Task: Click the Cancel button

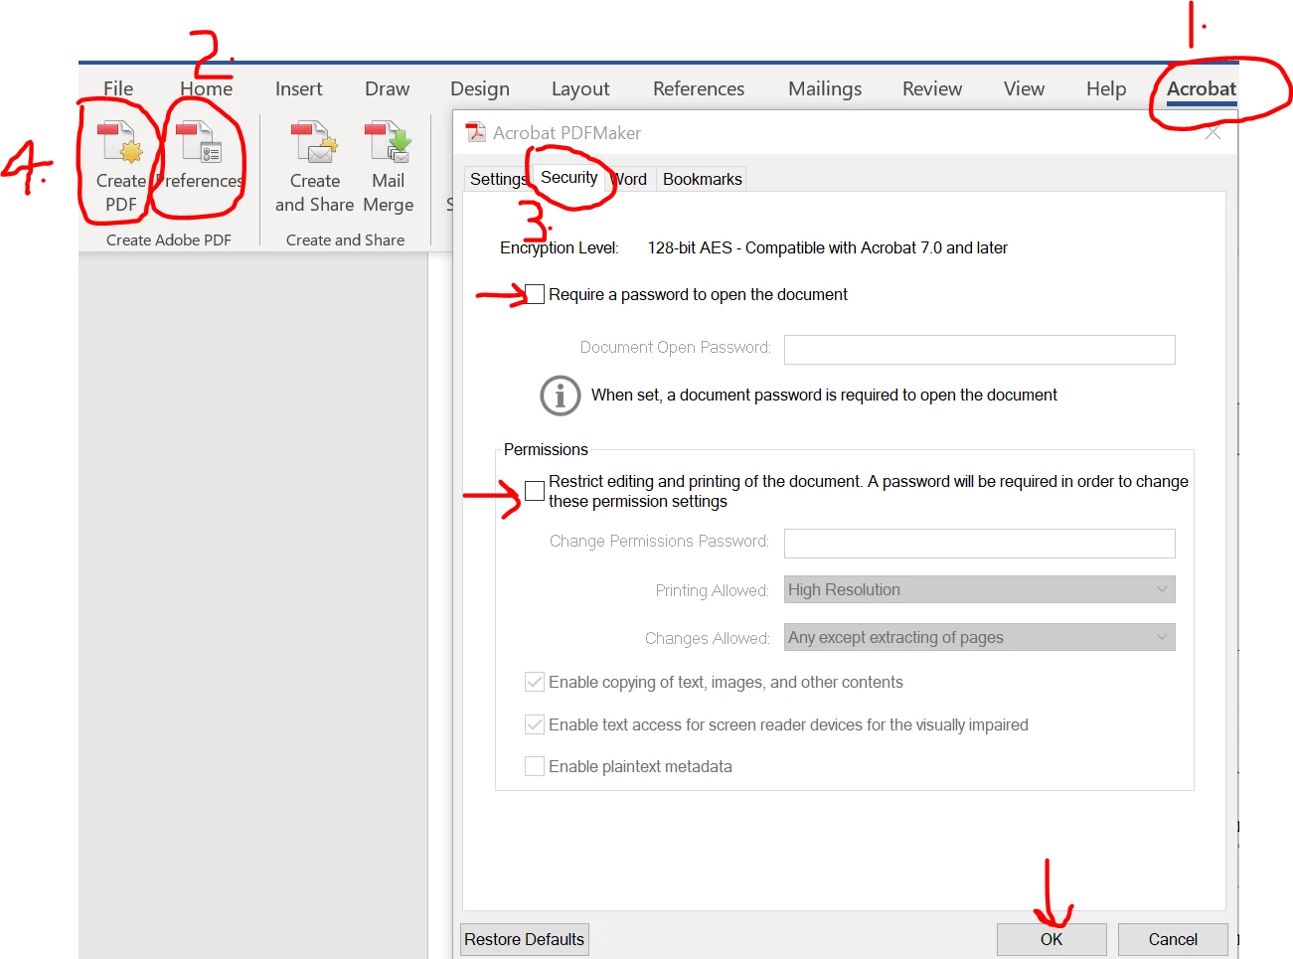Action: [1173, 939]
